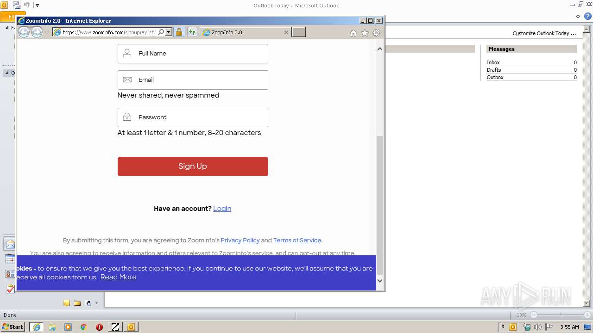Open Calendar view in Outlook navigation pane
The width and height of the screenshot is (593, 333).
coord(10,259)
